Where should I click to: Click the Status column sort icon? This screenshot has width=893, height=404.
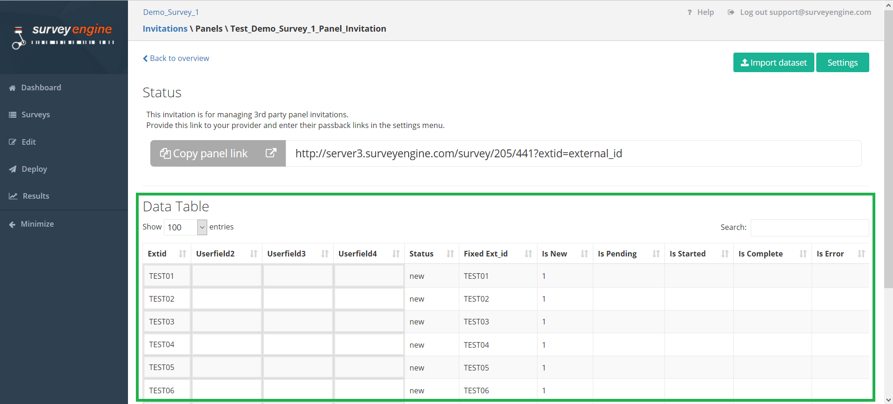point(450,254)
